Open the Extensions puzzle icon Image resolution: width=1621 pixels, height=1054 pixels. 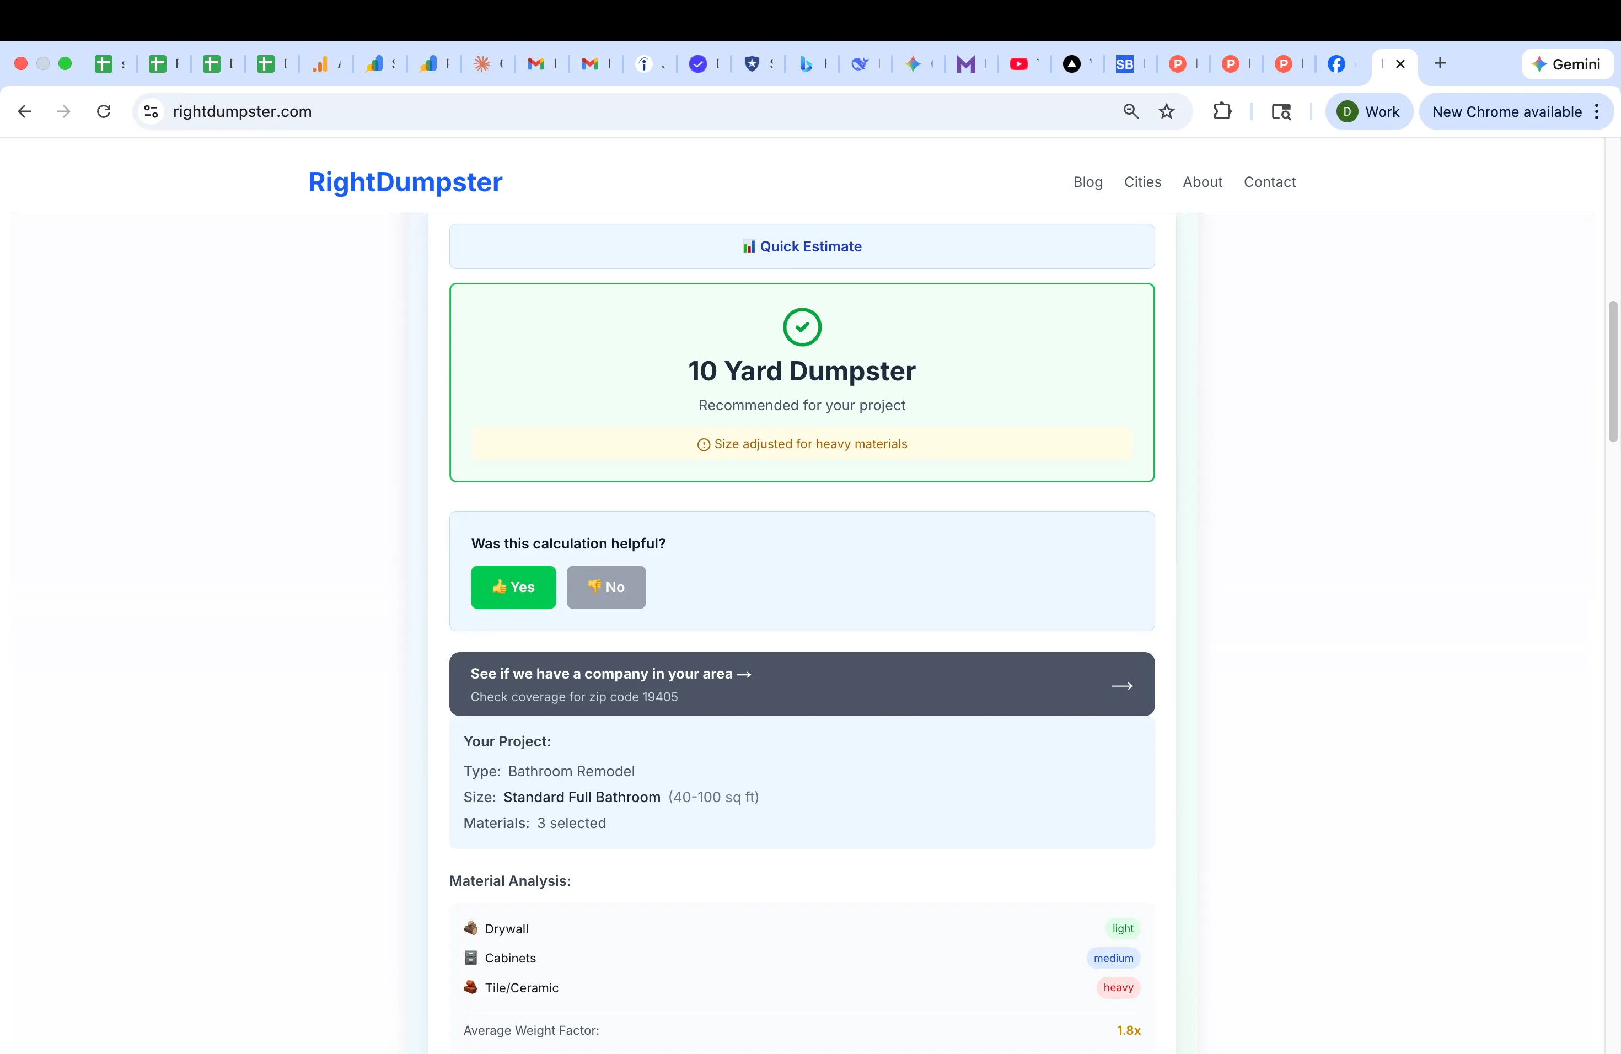[1222, 112]
